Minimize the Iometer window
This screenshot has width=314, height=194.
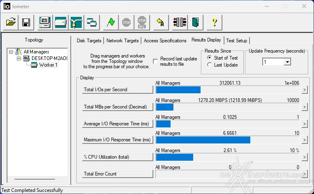tap(267, 7)
